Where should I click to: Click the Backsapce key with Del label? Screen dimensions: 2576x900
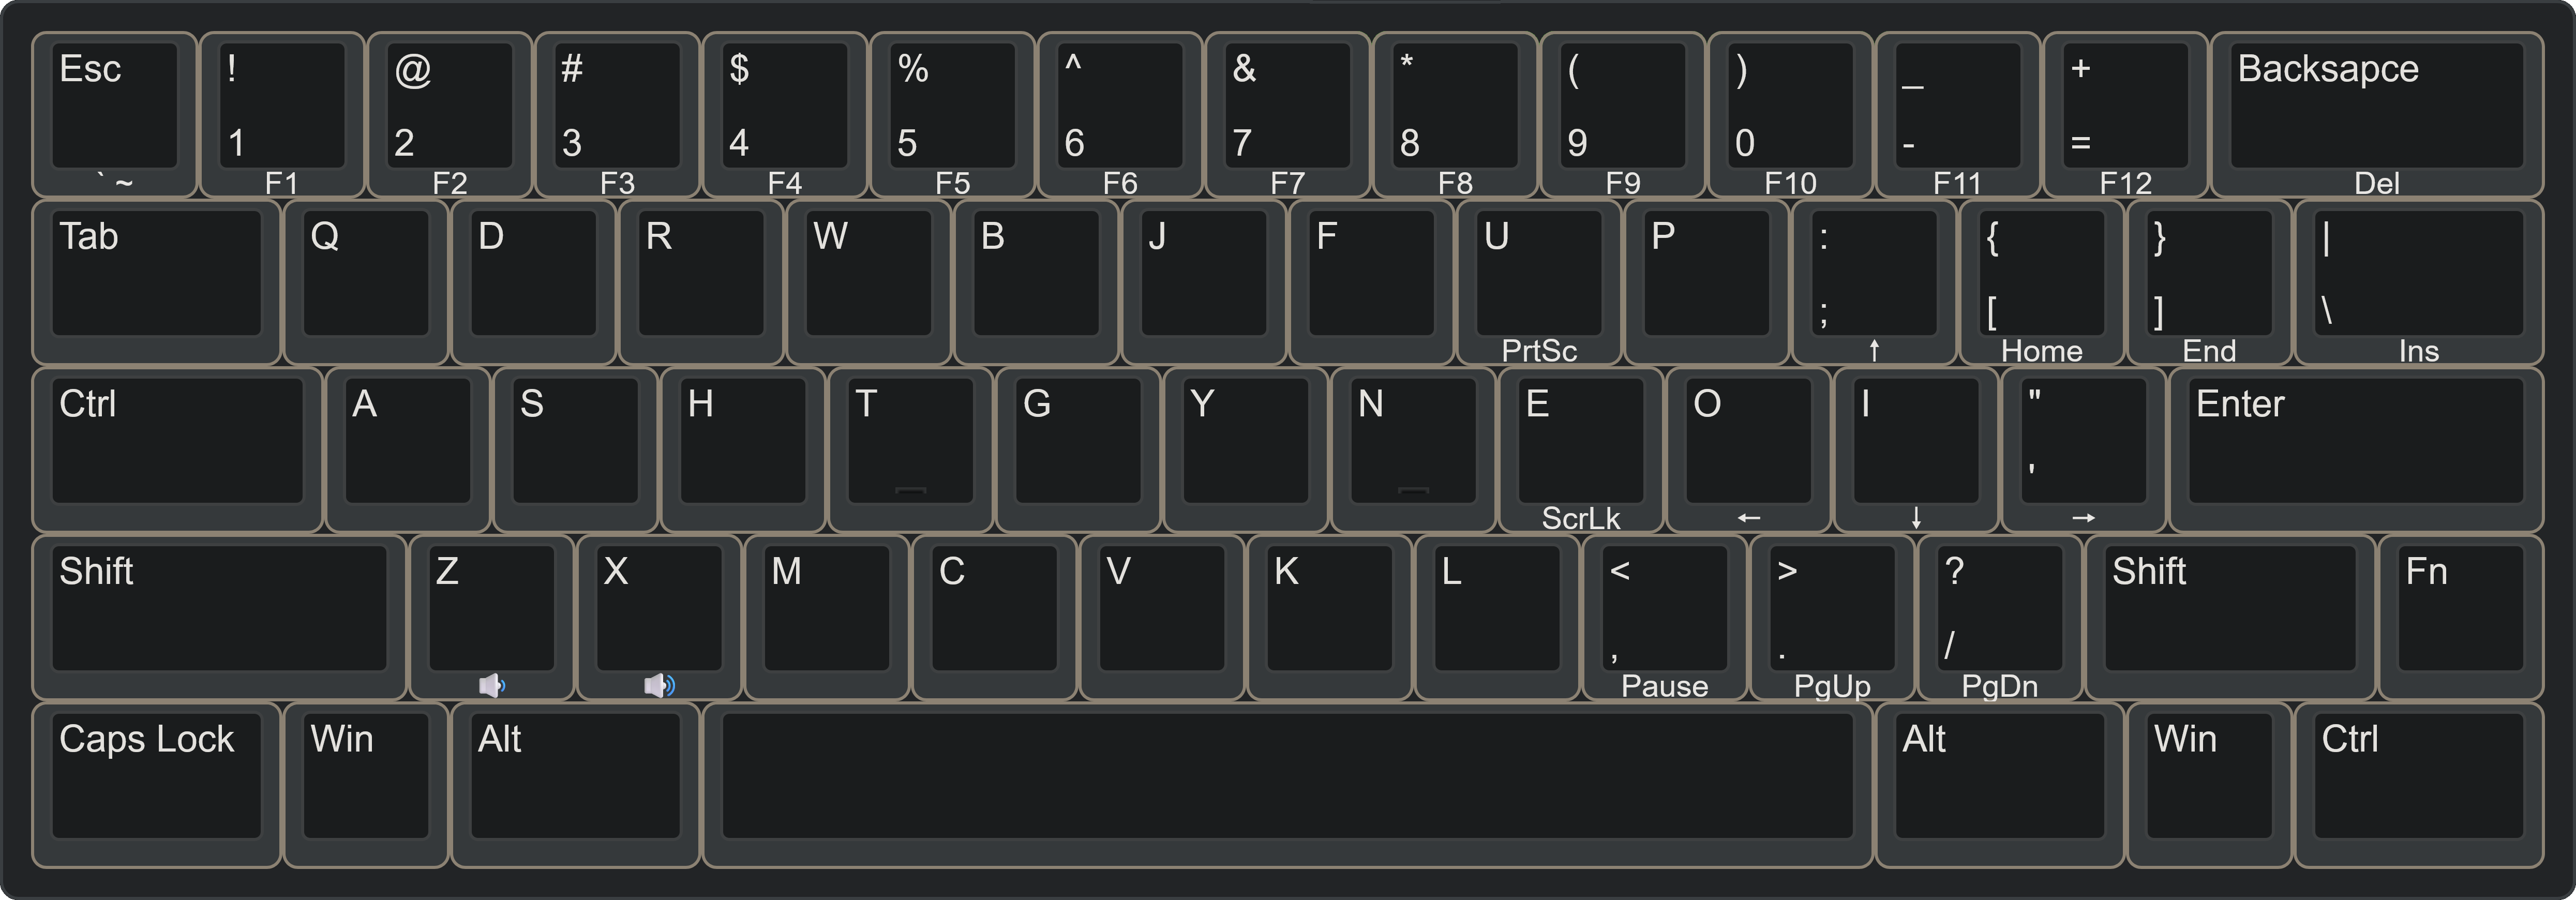pos(2377,114)
